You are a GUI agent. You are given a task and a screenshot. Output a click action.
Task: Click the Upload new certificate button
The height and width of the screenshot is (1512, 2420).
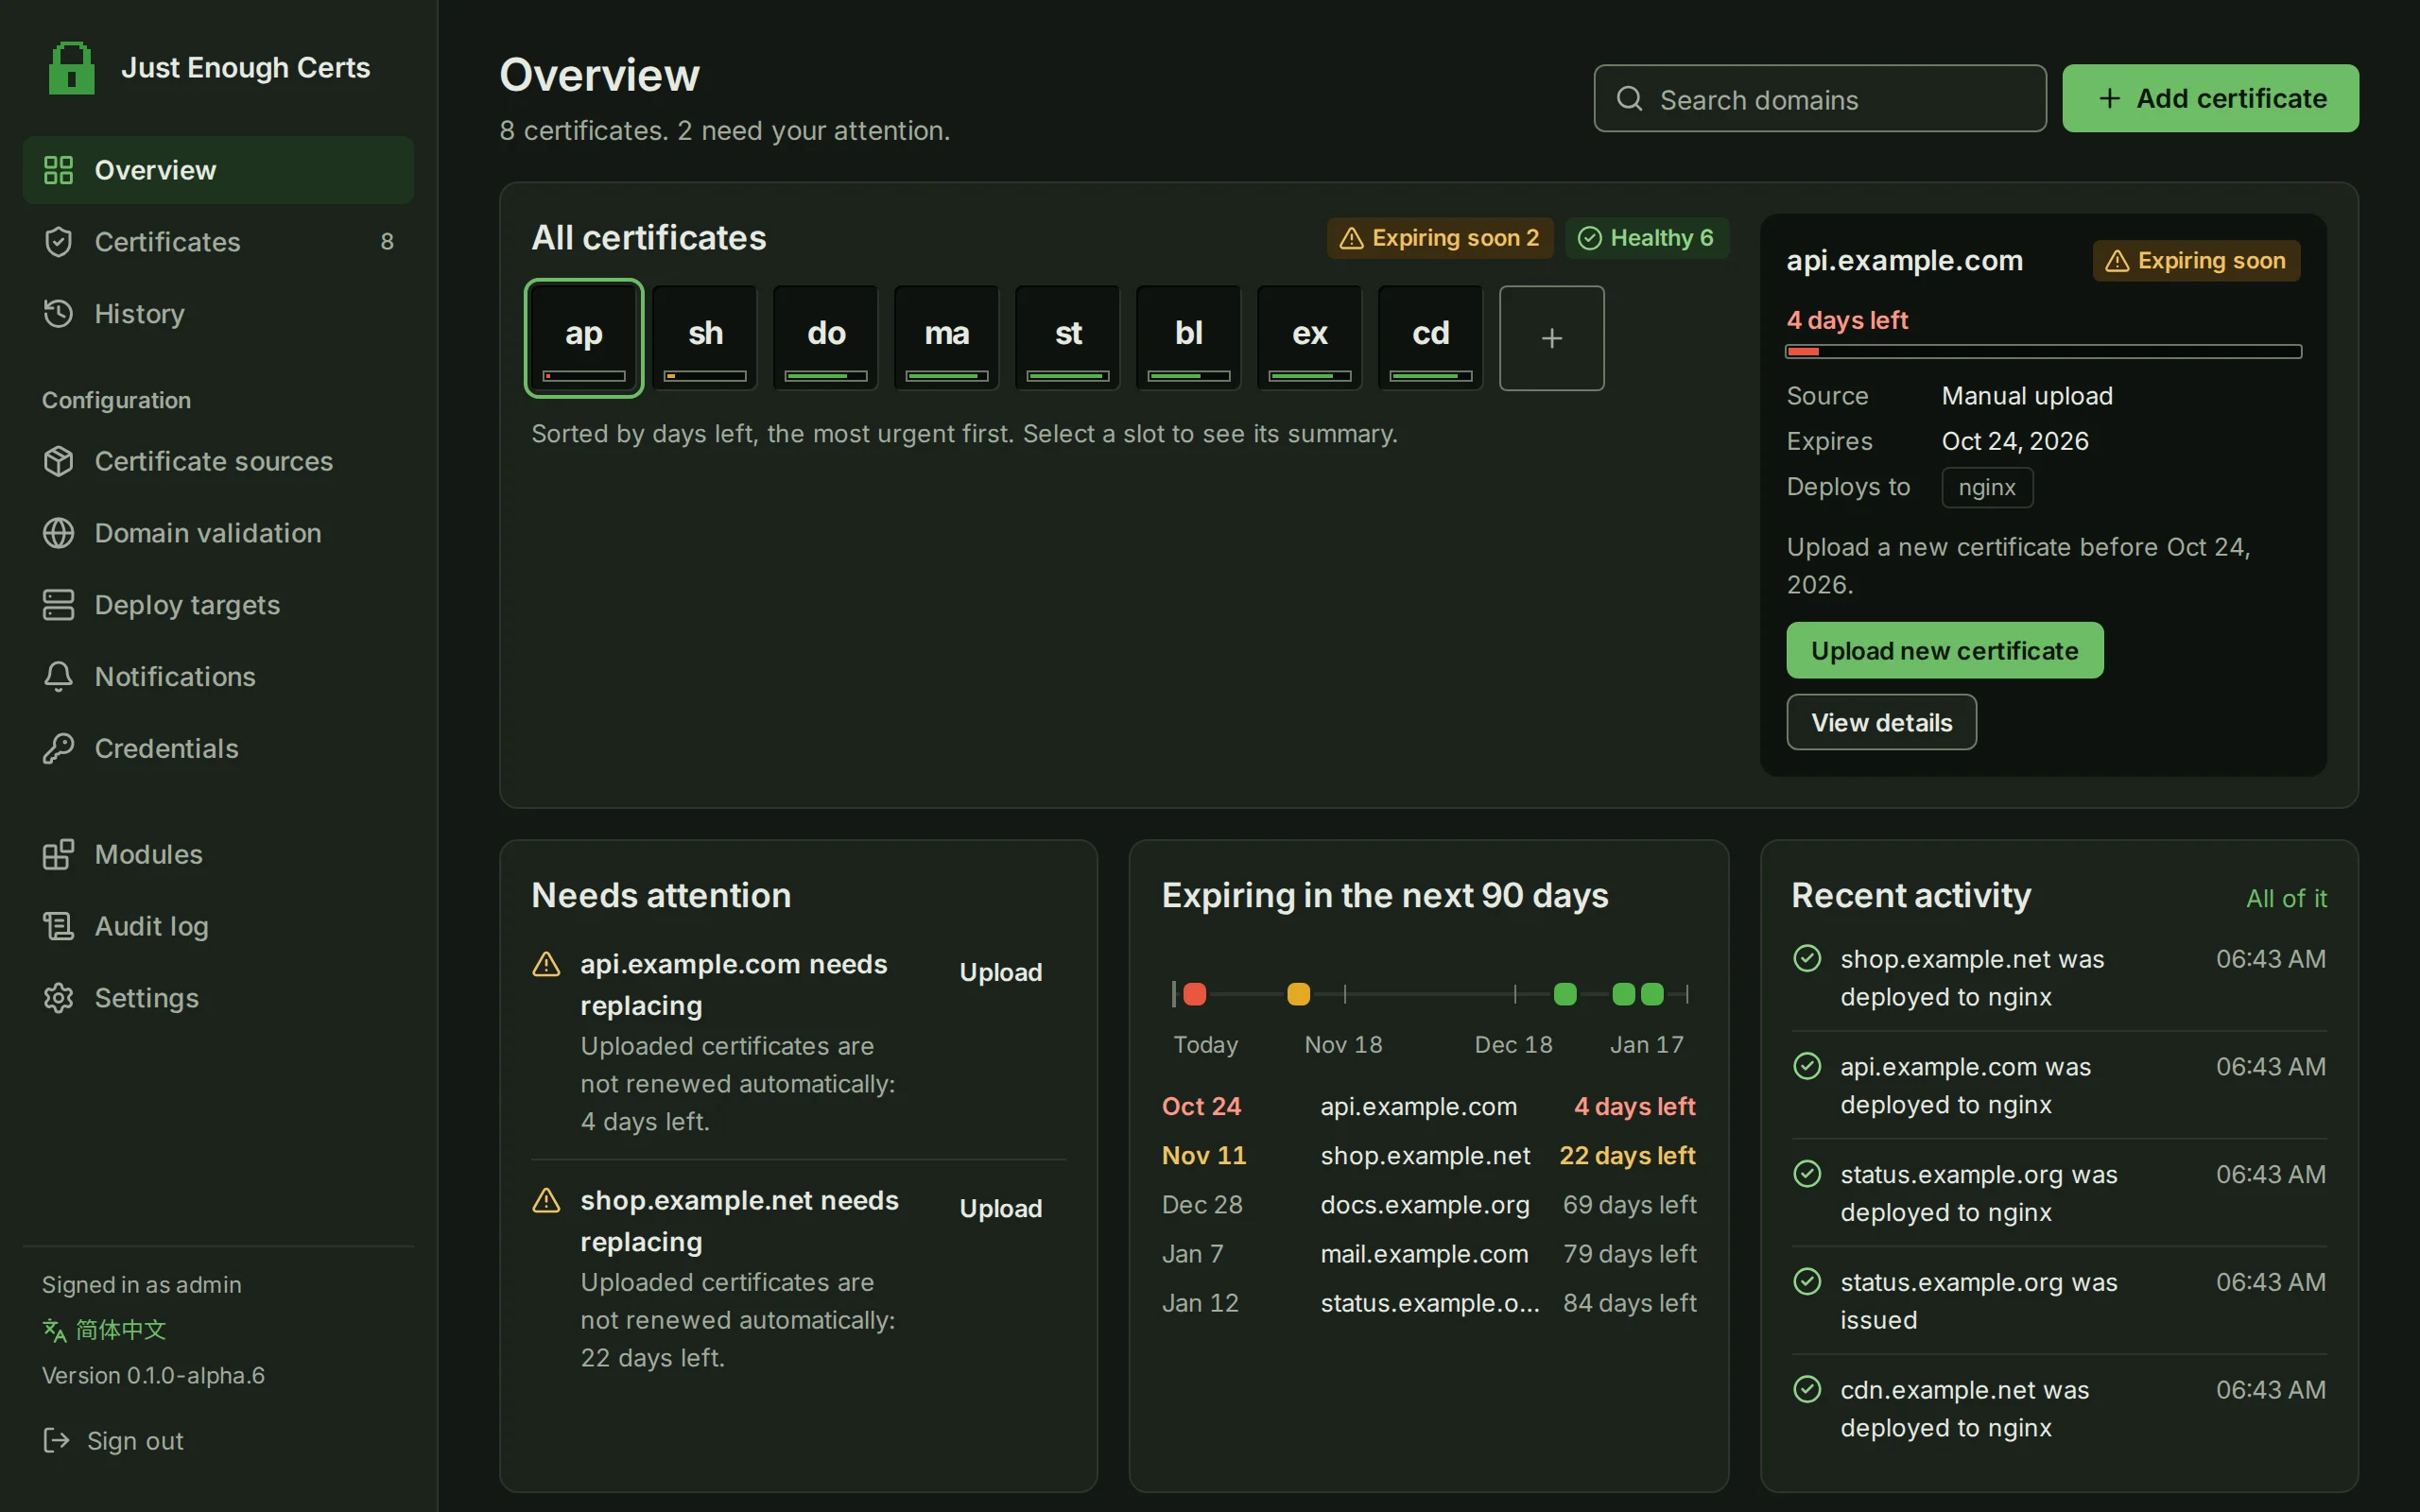click(1945, 651)
